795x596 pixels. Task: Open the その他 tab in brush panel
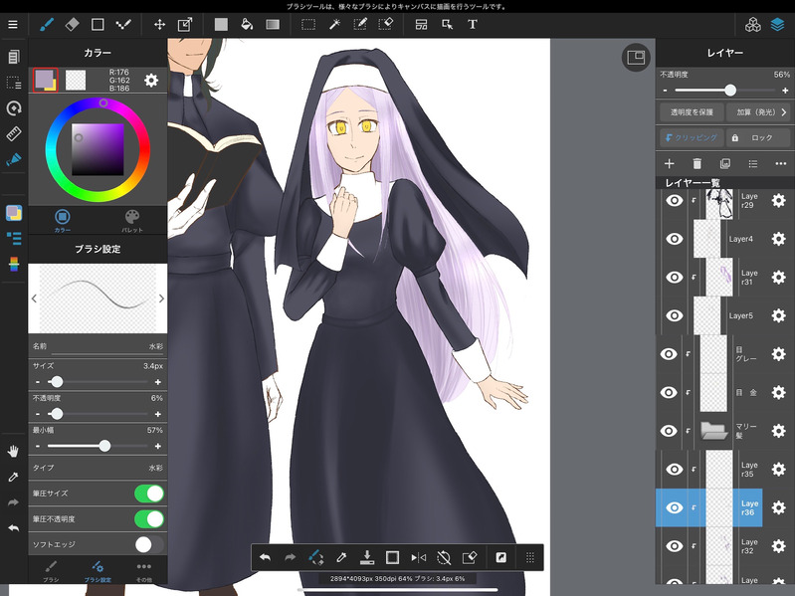[x=144, y=570]
